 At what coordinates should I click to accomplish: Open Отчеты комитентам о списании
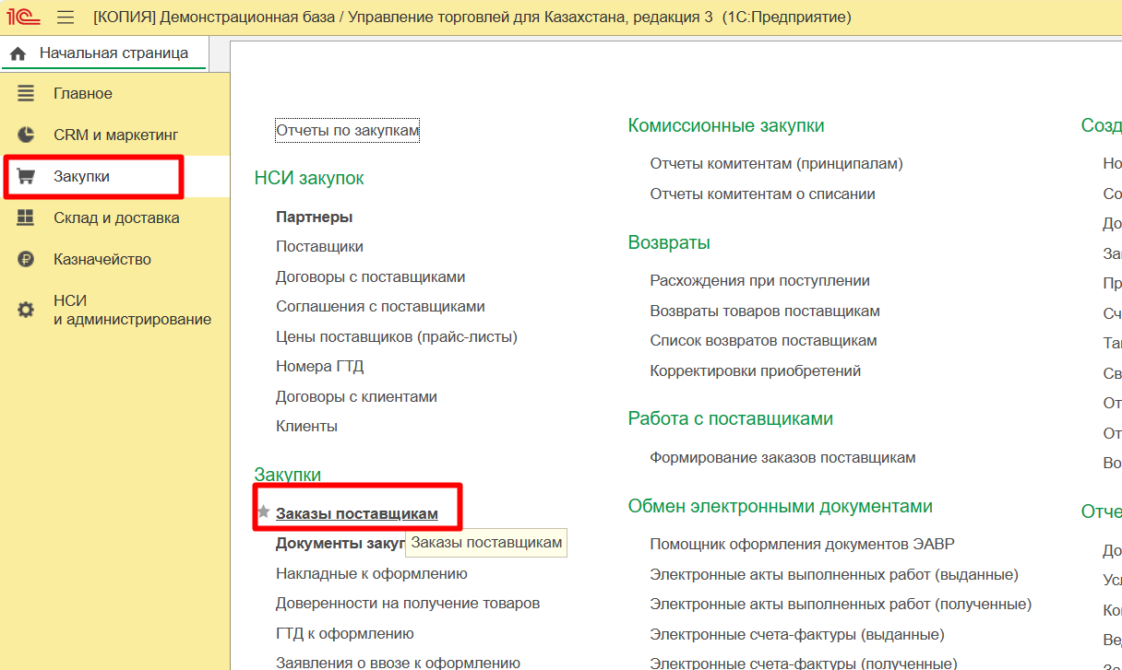tap(762, 194)
